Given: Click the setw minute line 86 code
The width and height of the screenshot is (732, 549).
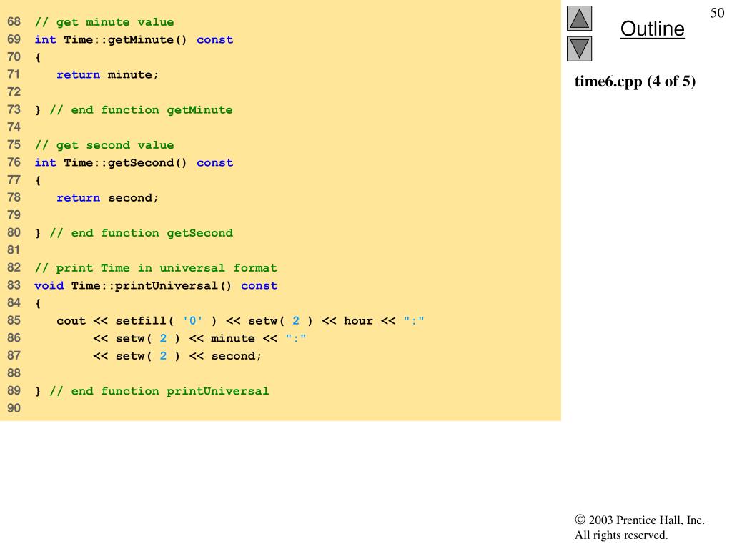Looking at the screenshot, I should [199, 338].
